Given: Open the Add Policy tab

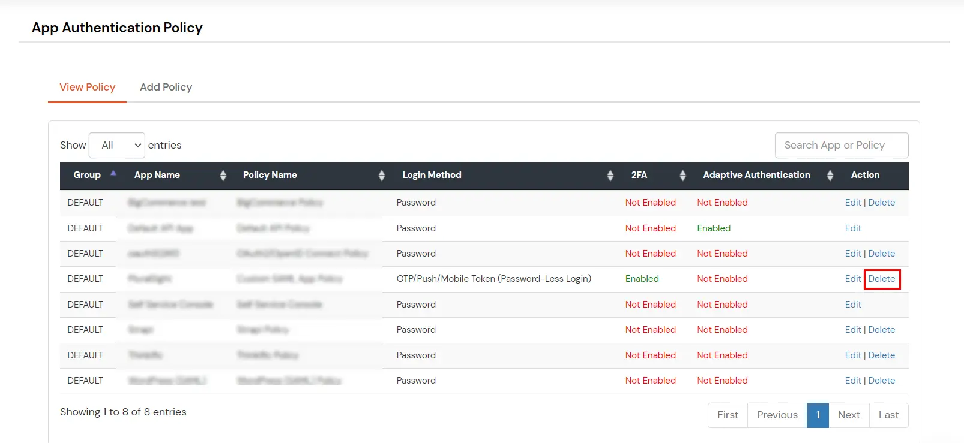Looking at the screenshot, I should [x=166, y=87].
